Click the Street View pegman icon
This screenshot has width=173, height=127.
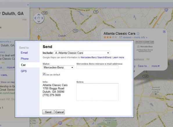[39, 37]
